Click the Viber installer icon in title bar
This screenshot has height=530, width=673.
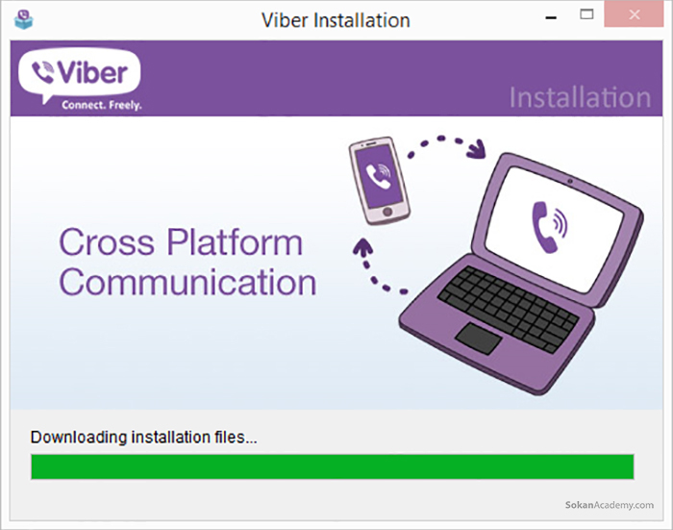click(x=24, y=19)
